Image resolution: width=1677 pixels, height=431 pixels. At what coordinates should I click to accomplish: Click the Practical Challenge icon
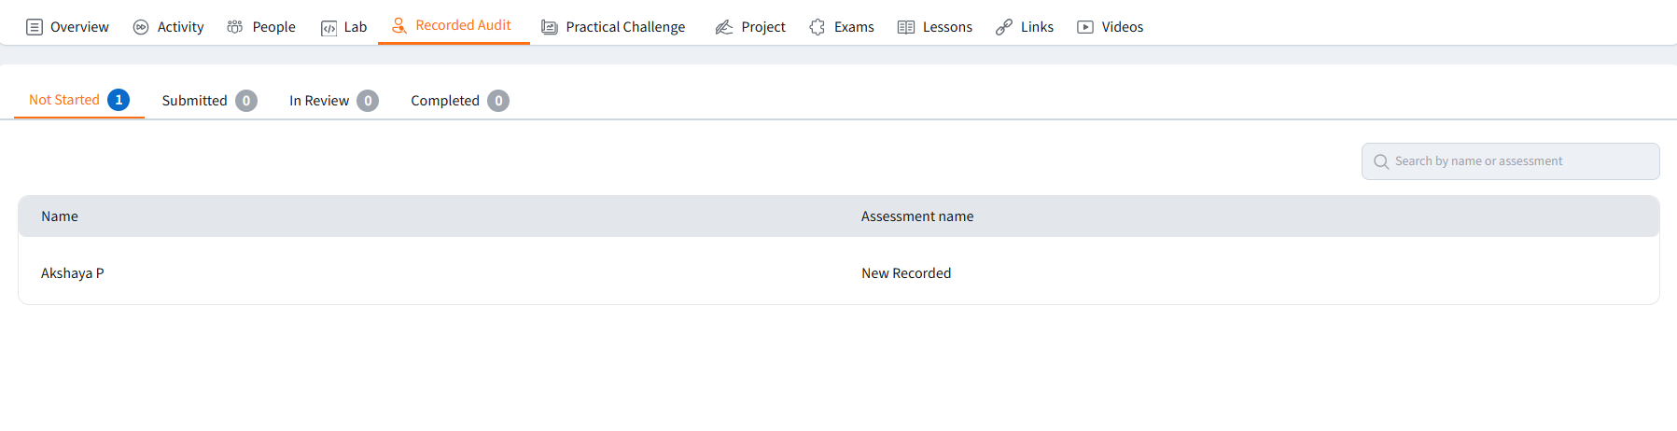click(550, 27)
